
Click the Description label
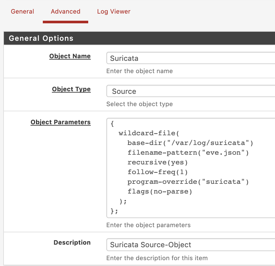[x=72, y=243]
